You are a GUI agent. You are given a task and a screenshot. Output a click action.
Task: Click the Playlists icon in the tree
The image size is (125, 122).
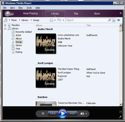click(x=9, y=25)
